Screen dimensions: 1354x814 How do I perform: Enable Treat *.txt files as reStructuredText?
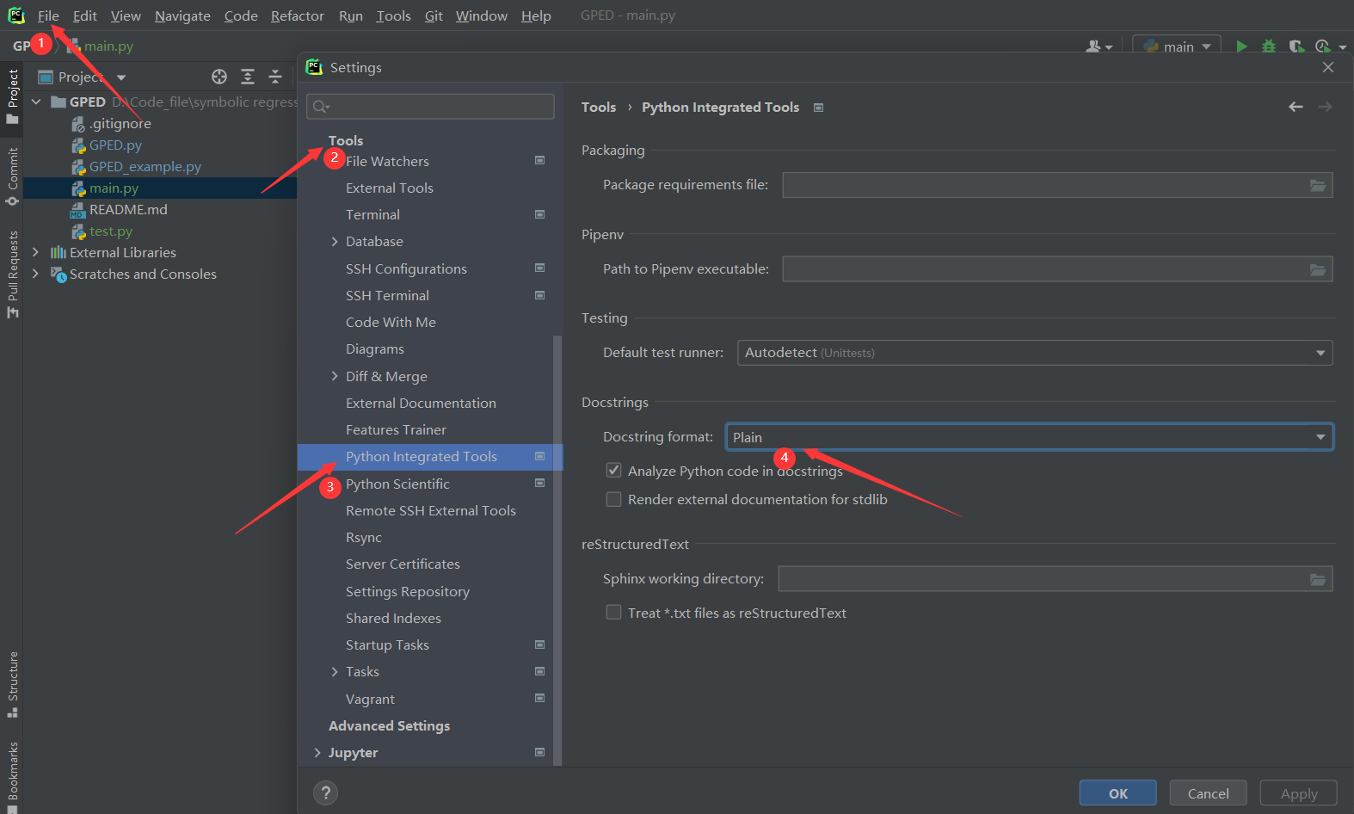click(613, 613)
